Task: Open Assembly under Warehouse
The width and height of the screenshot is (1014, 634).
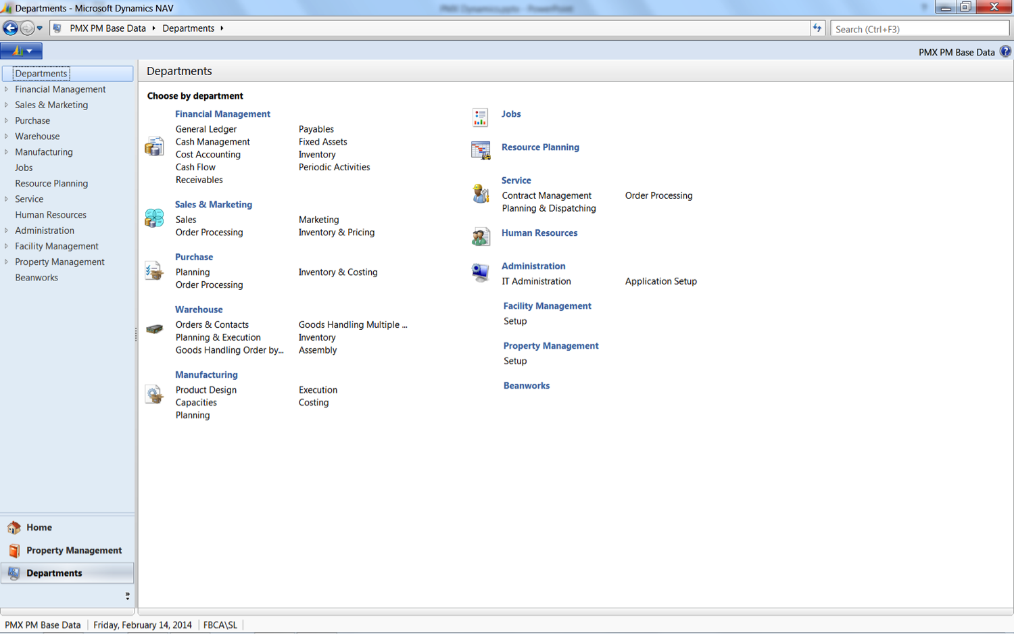Action: click(318, 350)
